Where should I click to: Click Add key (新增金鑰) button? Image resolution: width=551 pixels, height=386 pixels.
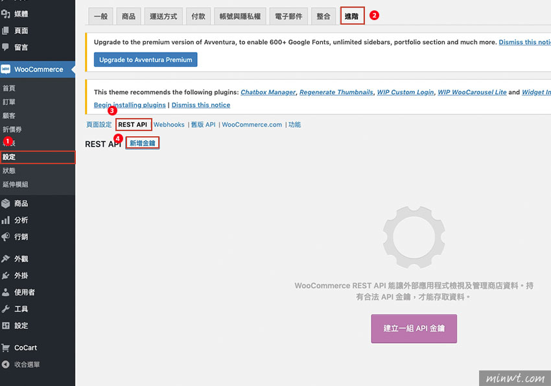pyautogui.click(x=143, y=143)
